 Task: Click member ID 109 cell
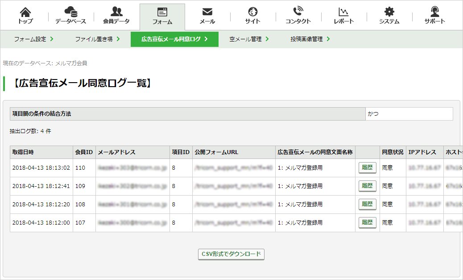point(84,186)
